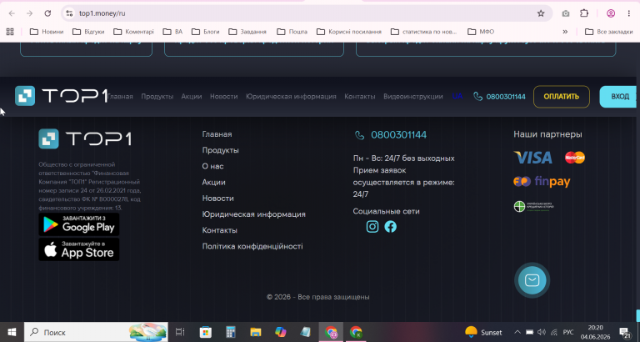Click the volume speaker tray icon
The height and width of the screenshot is (342, 640).
[x=542, y=332]
